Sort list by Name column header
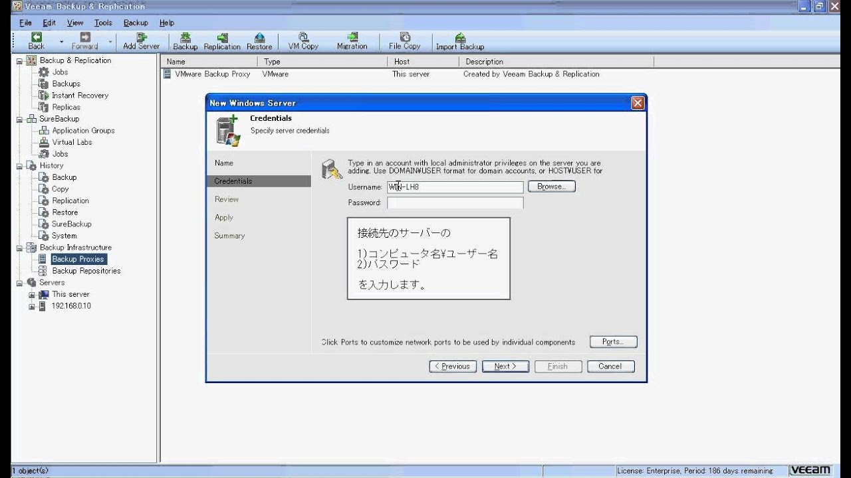Image resolution: width=851 pixels, height=478 pixels. (209, 62)
